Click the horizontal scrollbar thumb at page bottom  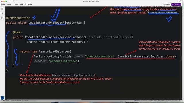point(44,100)
